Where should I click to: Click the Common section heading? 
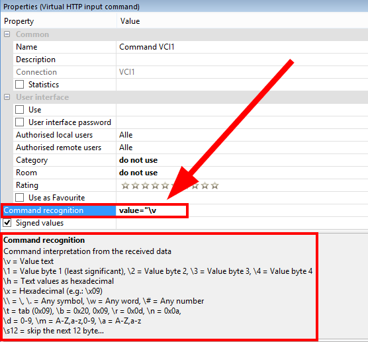[32, 34]
